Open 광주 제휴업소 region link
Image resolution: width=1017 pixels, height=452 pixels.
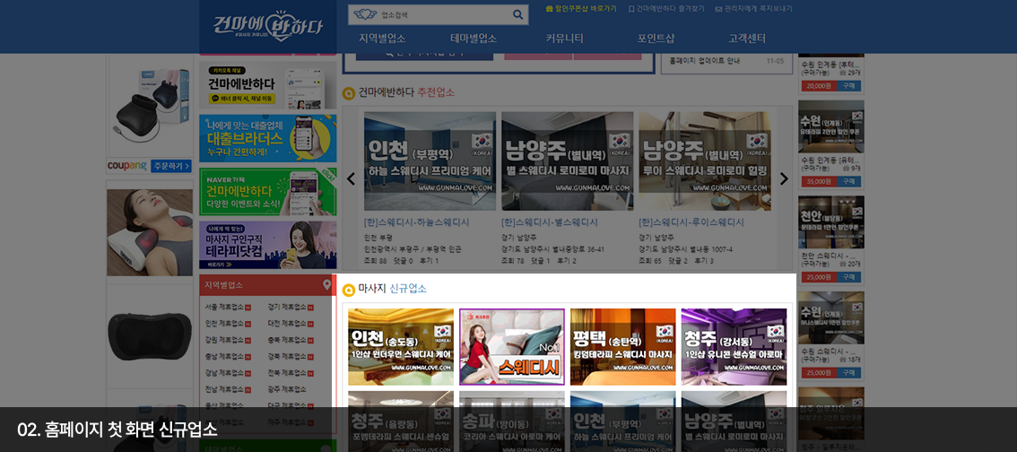[287, 389]
